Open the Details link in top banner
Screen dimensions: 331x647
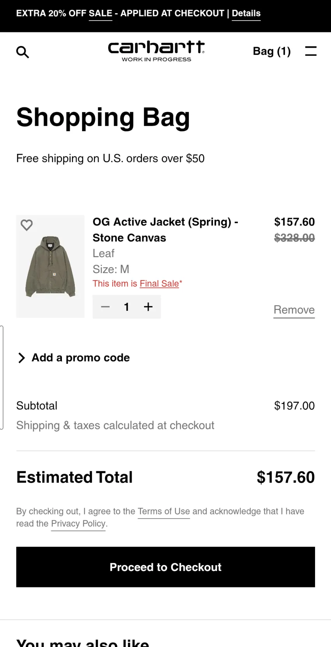246,13
